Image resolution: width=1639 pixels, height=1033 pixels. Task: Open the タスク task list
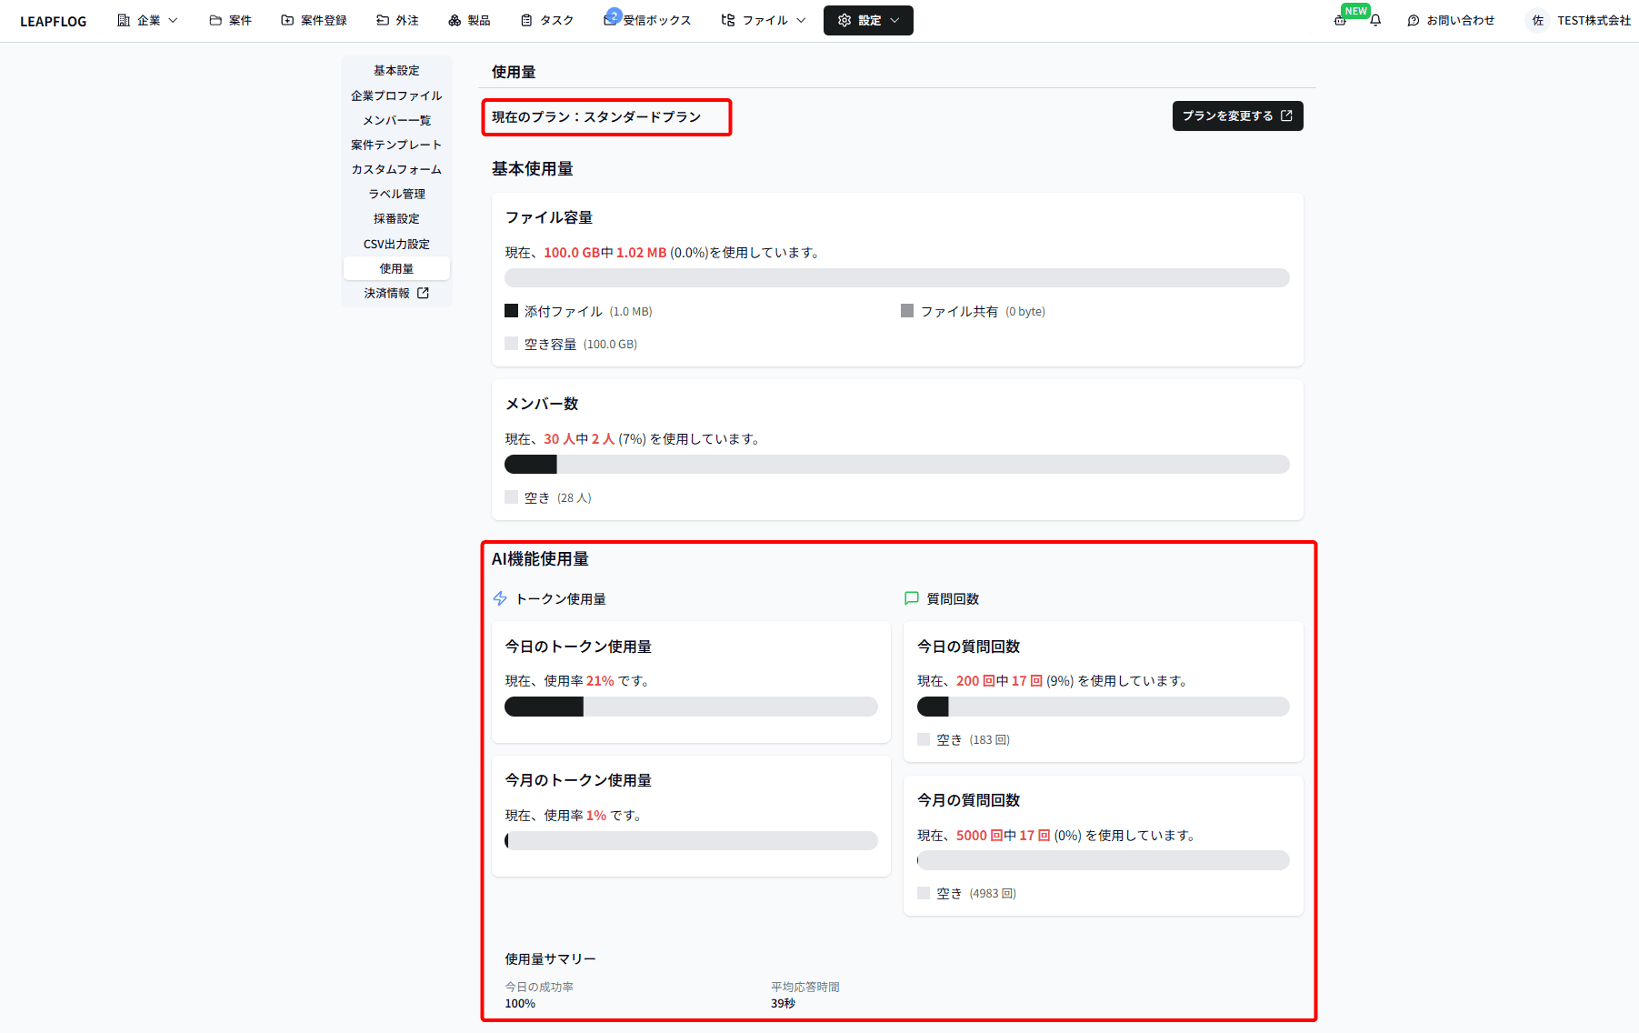(546, 20)
